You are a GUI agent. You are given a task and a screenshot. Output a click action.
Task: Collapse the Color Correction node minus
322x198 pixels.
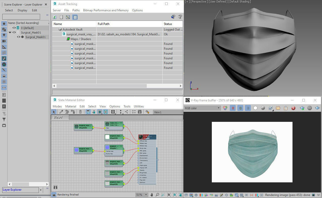tap(121, 123)
